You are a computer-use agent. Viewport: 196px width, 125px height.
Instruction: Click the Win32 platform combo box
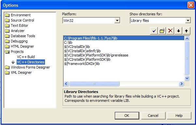click(x=91, y=20)
